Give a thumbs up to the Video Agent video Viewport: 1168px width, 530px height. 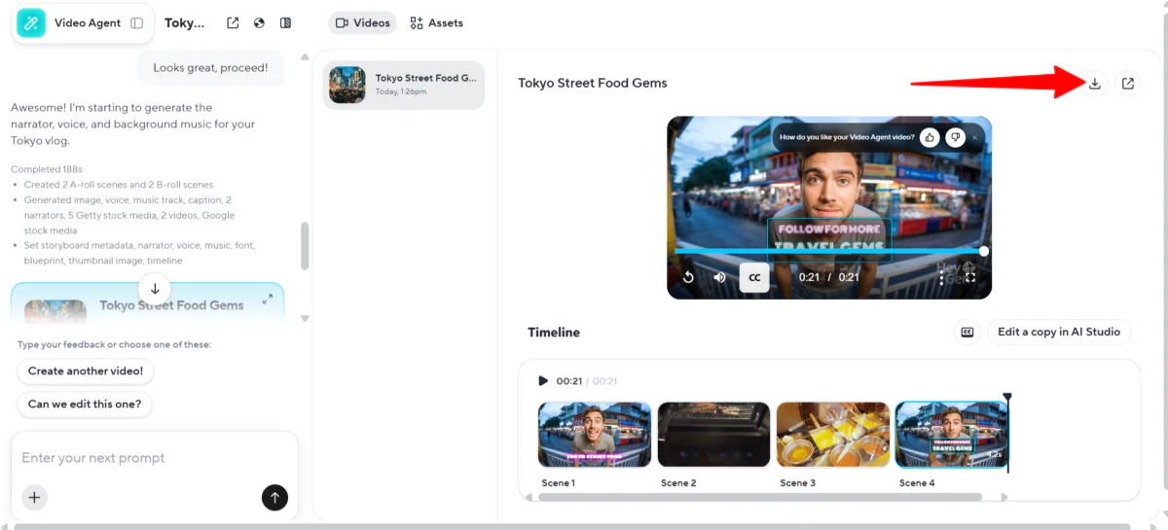(930, 137)
